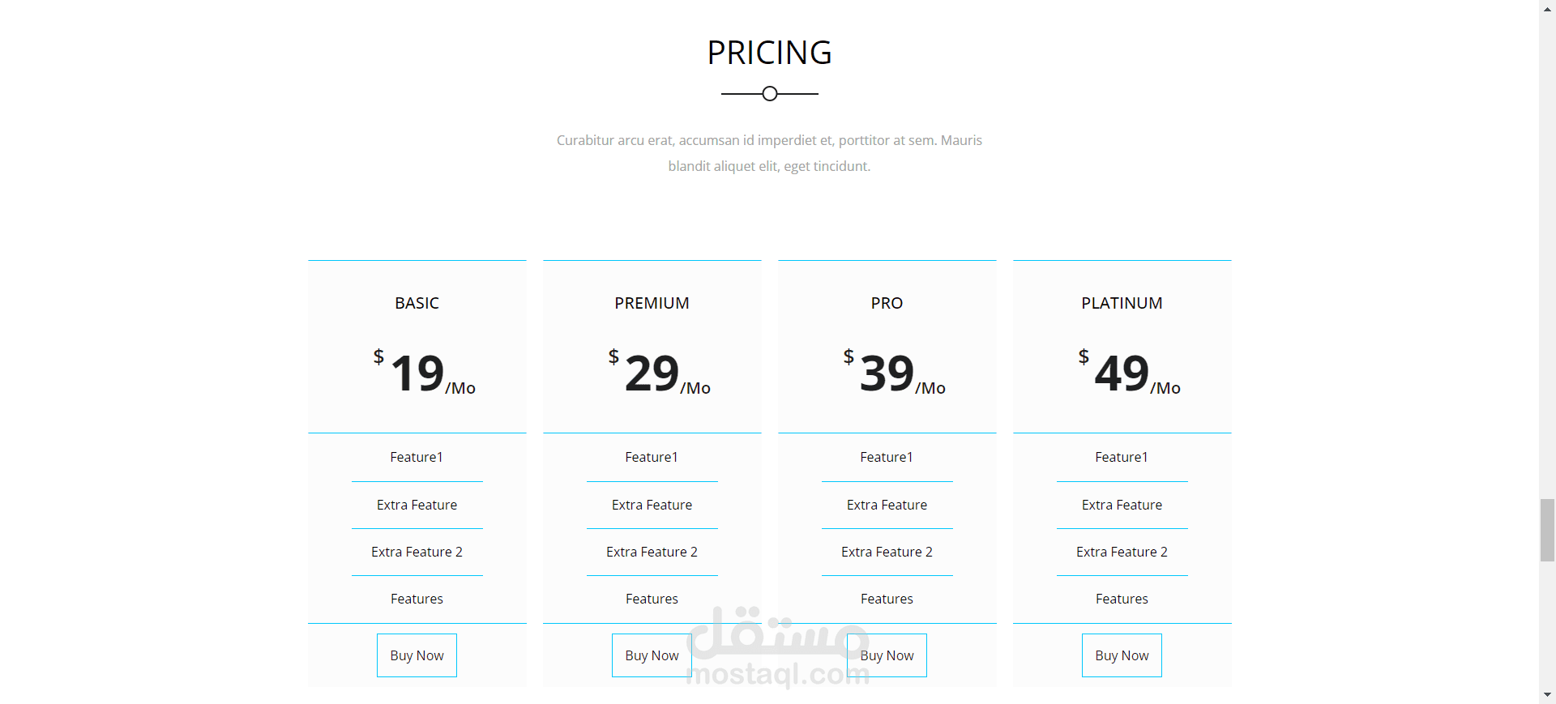Screen dimensions: 1556x704
Task: Select the BASIC plan title
Action: [x=417, y=303]
